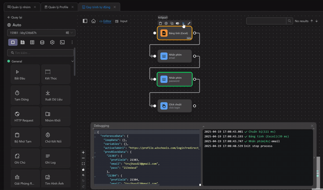
Task: Click the pencil edit icon on block toolbar
Action: (189, 23)
